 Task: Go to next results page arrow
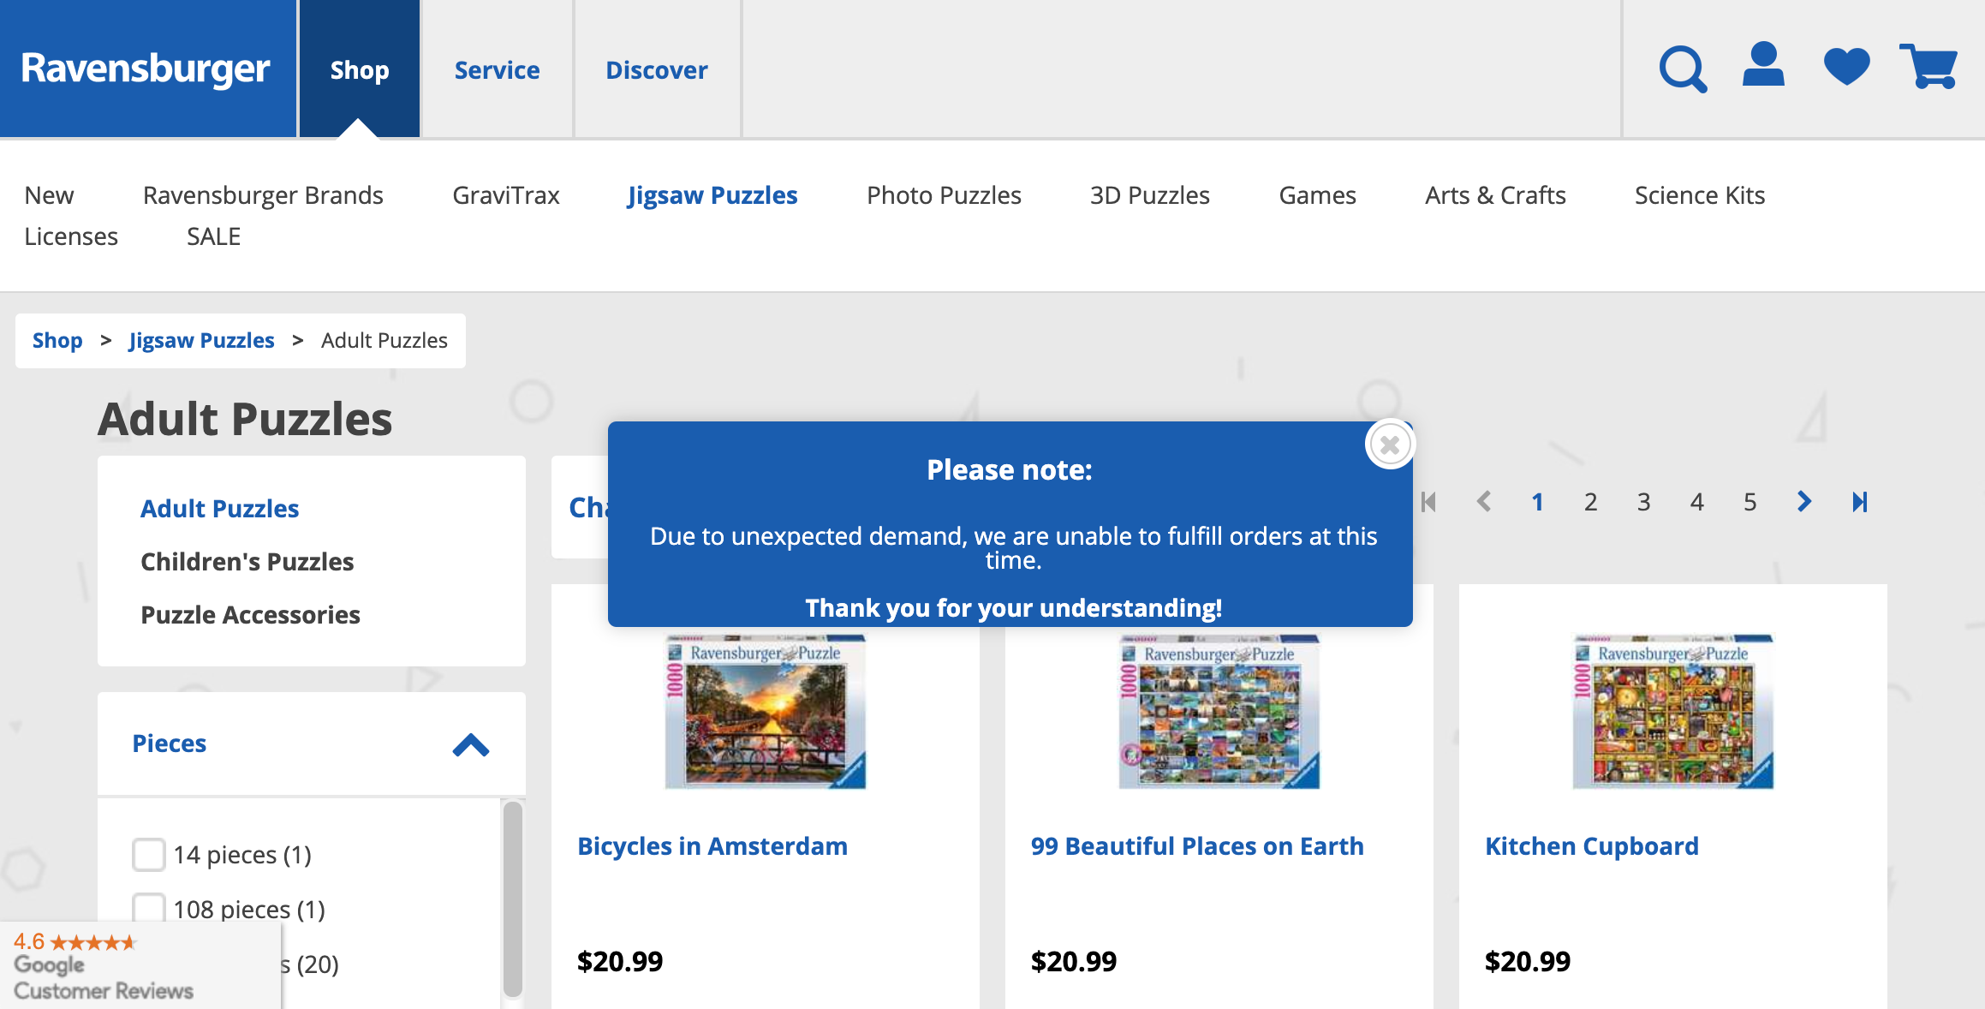[x=1804, y=501]
